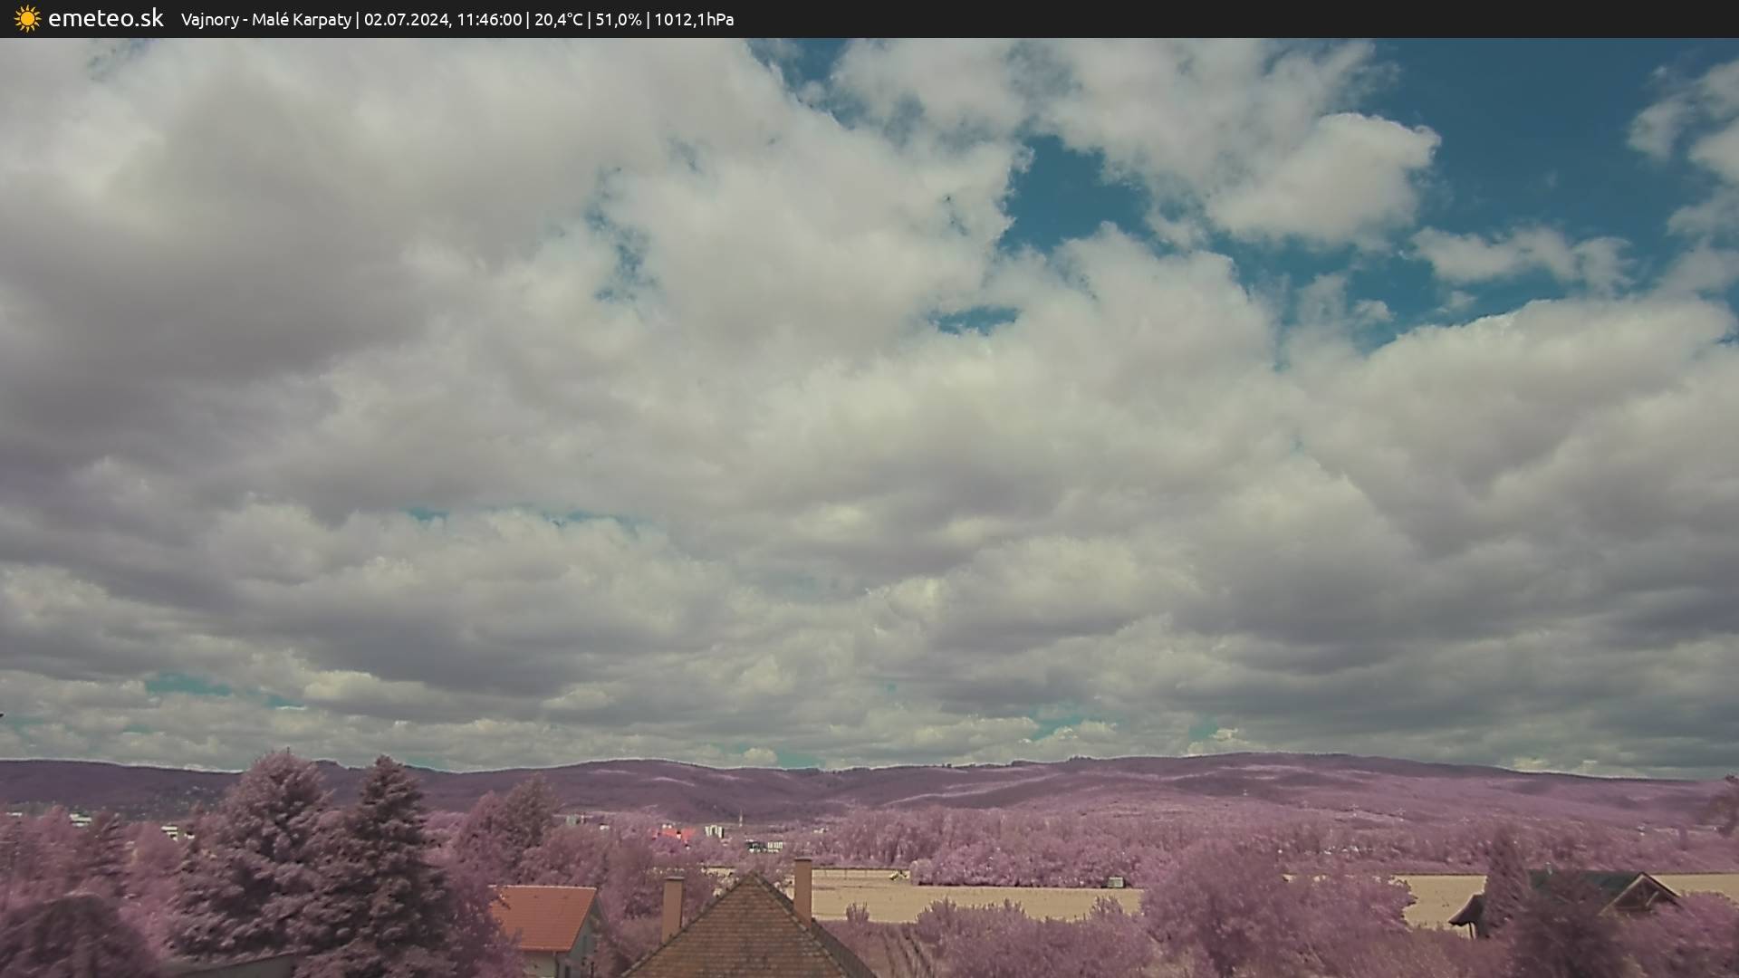Open the emeteo.sk site link
This screenshot has width=1739, height=978.
(105, 19)
